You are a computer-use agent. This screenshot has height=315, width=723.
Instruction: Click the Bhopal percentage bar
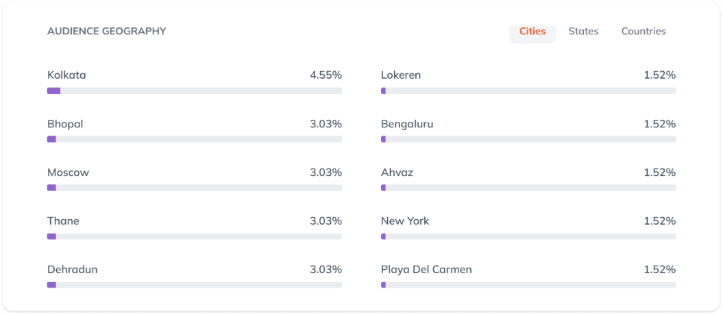point(195,139)
